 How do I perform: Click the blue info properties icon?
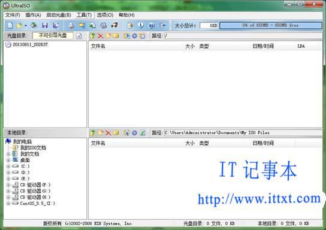pyautogui.click(x=141, y=25)
